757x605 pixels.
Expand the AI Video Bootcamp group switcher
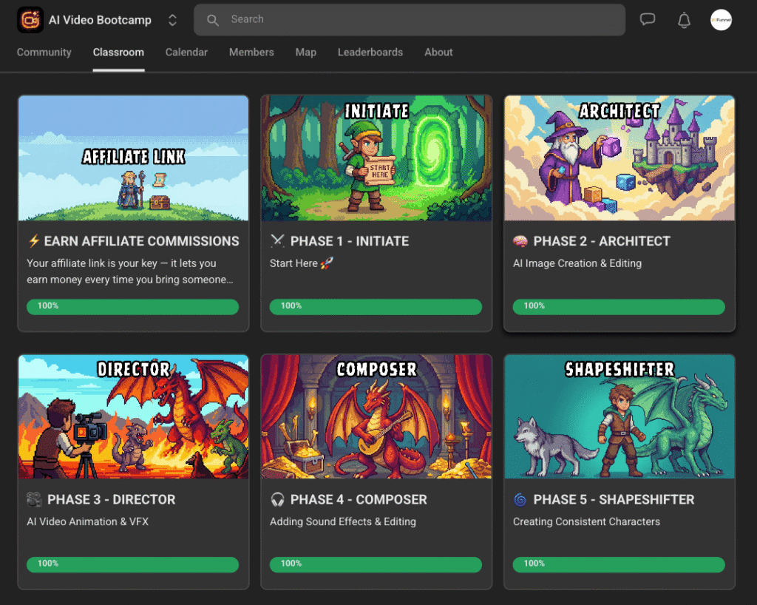[172, 20]
